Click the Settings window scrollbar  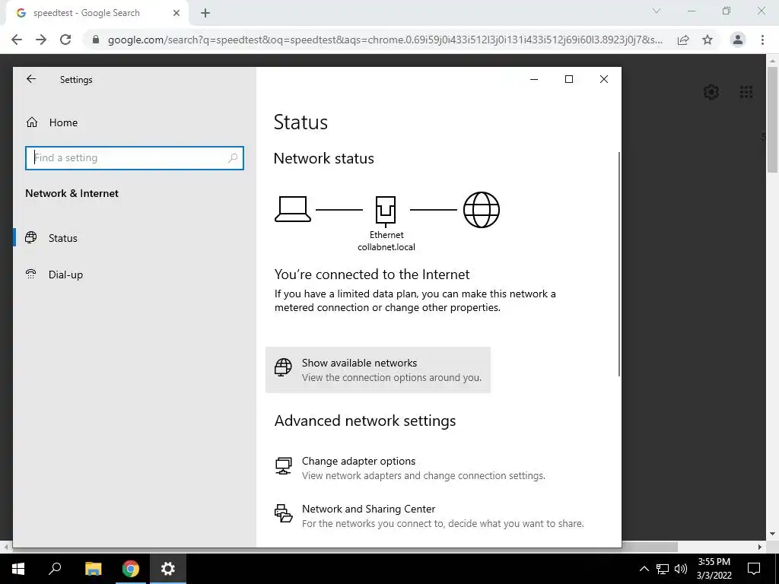click(x=618, y=264)
